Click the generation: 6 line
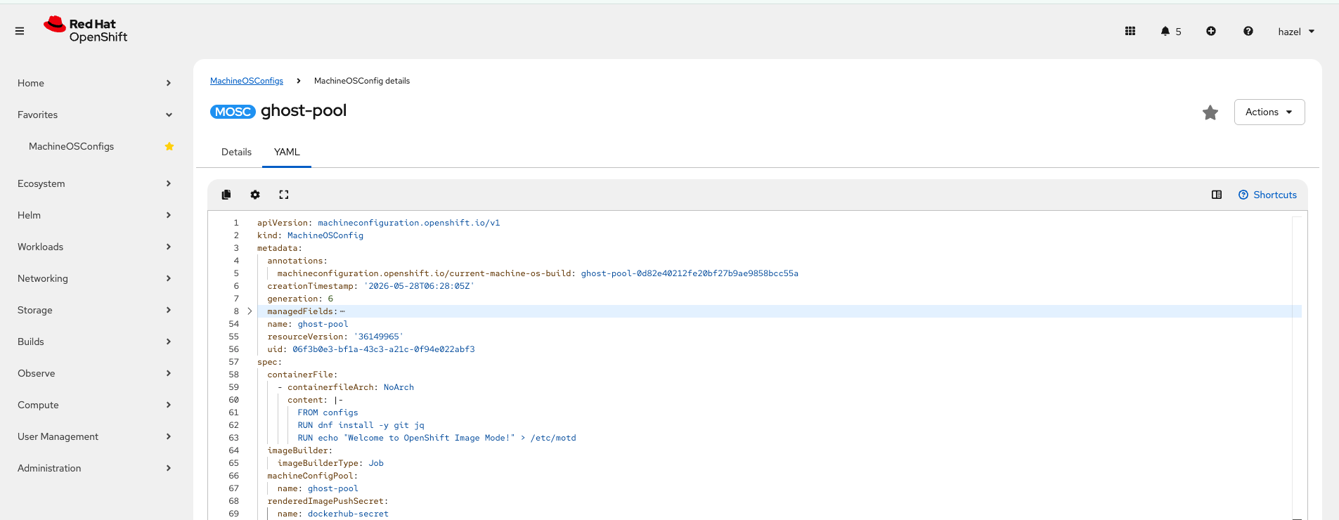This screenshot has width=1339, height=520. pyautogui.click(x=300, y=299)
